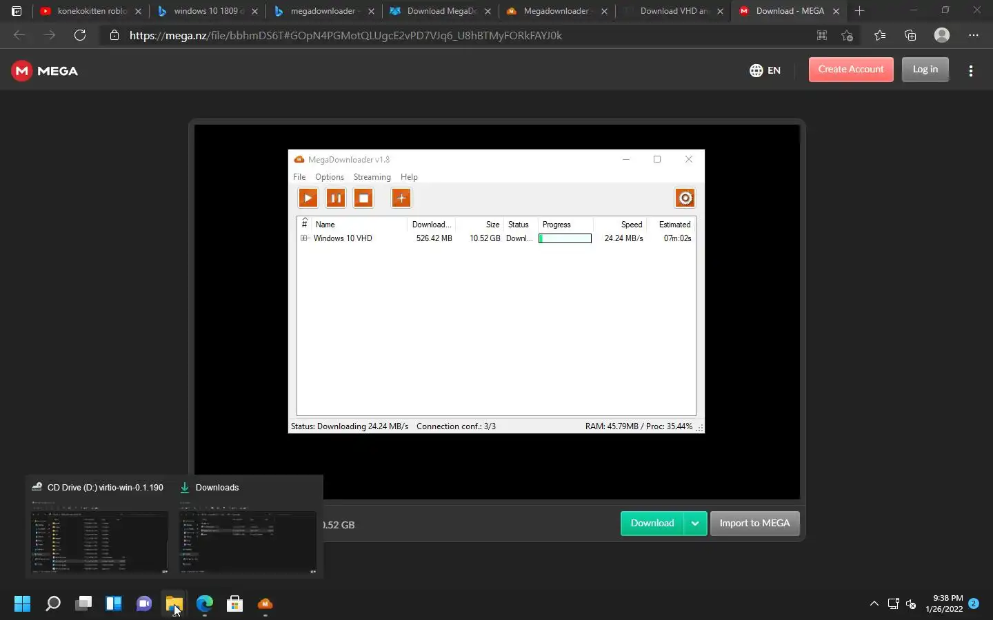Click the 24.24 MB/s speed cell
Screen dimensions: 993x620
point(624,238)
